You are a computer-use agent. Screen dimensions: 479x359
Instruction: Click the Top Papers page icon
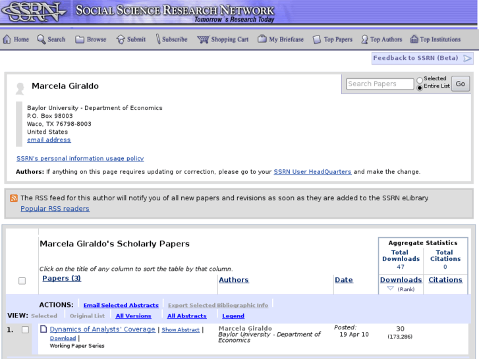[x=317, y=40]
